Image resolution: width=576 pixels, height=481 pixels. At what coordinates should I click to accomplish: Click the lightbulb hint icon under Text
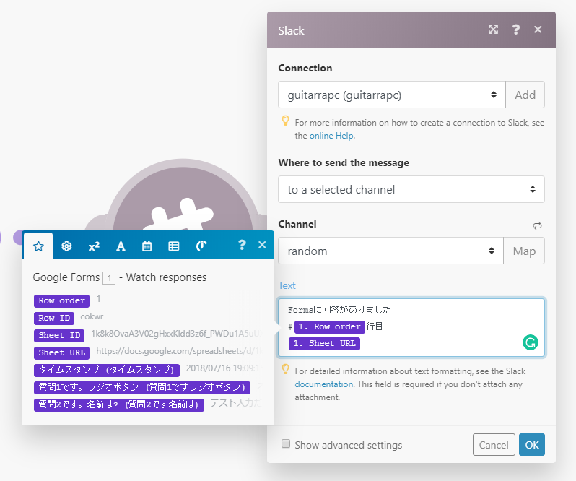(x=285, y=369)
